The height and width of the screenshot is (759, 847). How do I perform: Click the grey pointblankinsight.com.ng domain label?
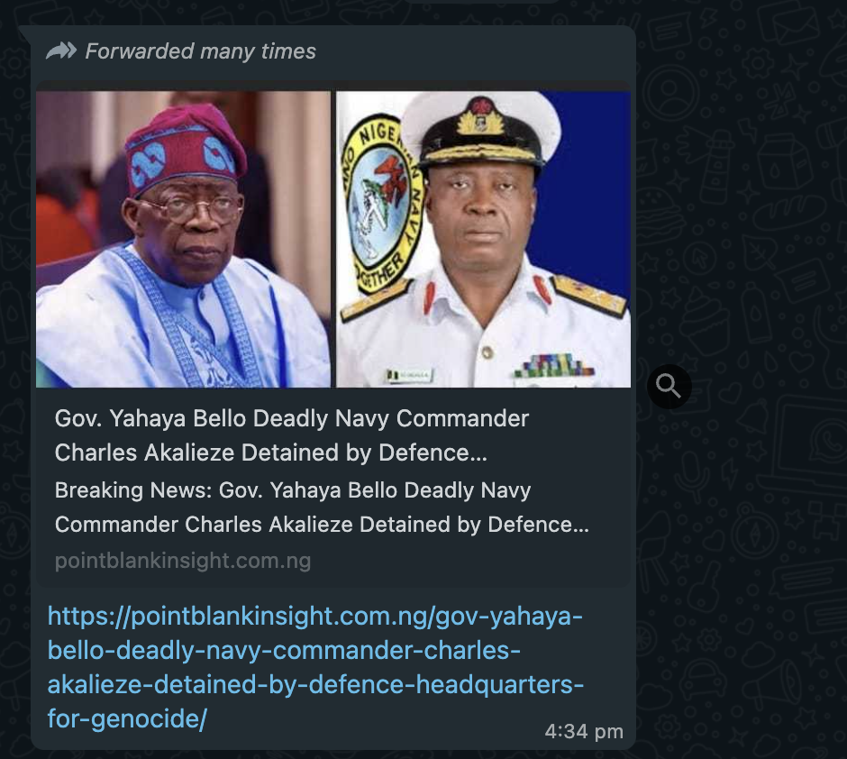tap(182, 561)
